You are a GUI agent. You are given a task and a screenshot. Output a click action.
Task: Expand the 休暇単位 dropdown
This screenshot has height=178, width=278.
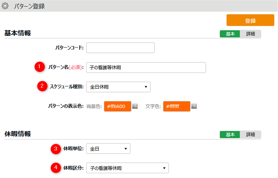(108, 149)
